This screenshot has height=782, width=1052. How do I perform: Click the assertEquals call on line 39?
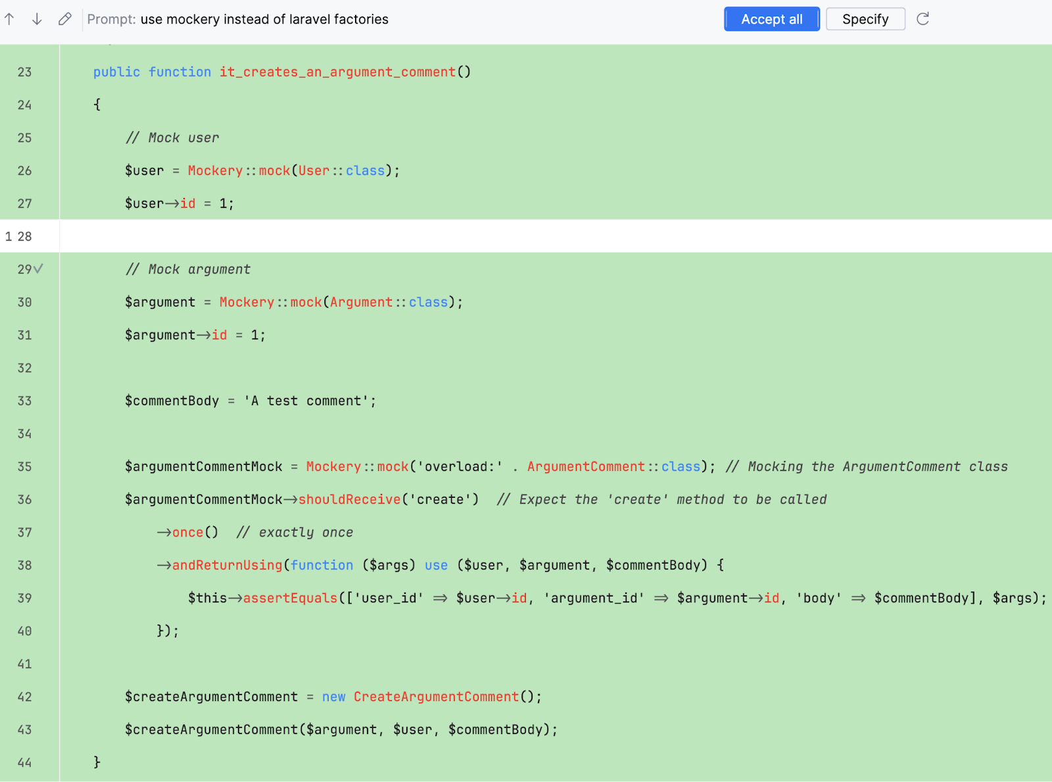(290, 599)
